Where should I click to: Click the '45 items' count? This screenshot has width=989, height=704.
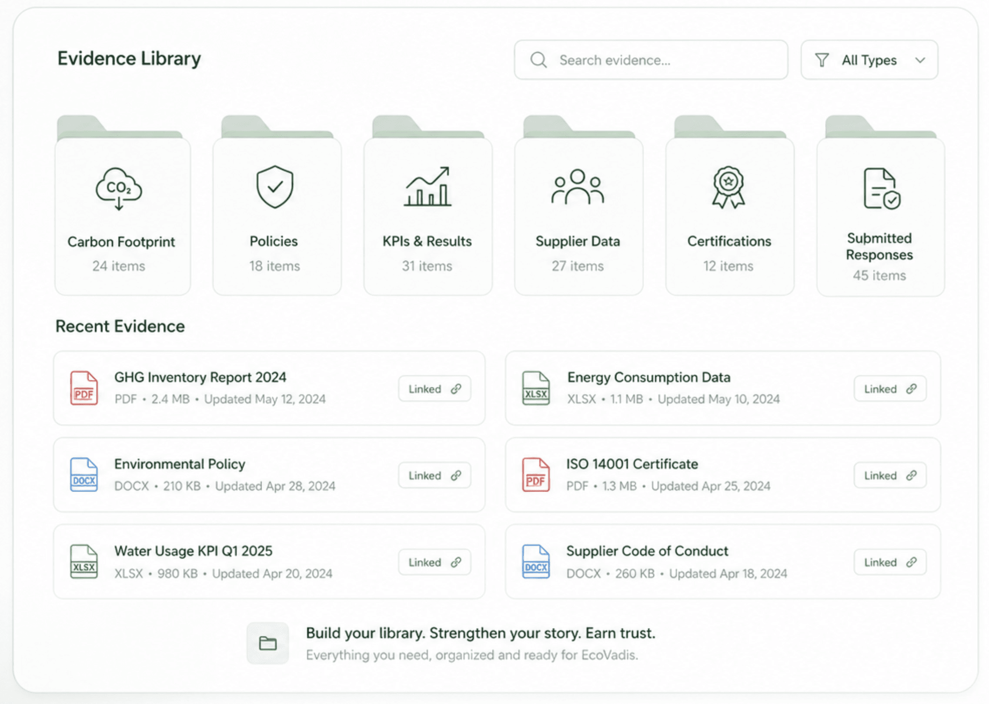point(879,275)
